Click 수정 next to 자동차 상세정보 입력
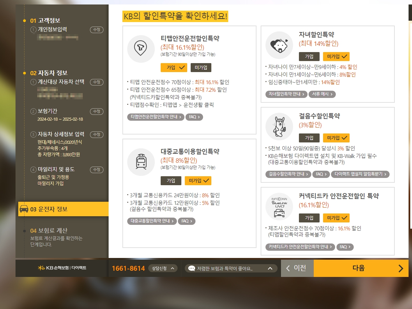 pos(97,134)
